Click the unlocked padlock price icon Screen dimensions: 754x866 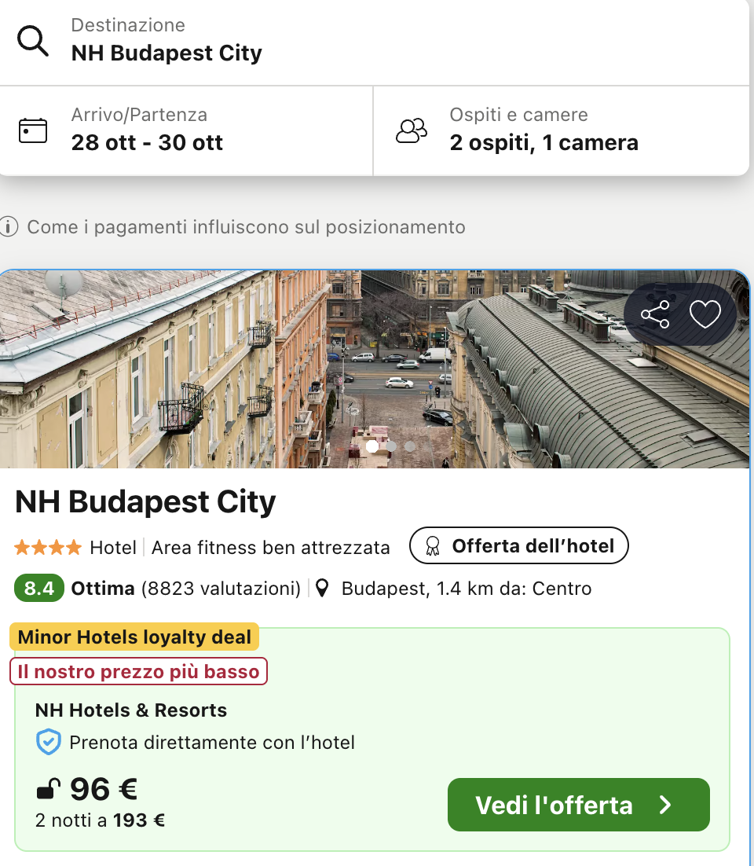(x=49, y=788)
